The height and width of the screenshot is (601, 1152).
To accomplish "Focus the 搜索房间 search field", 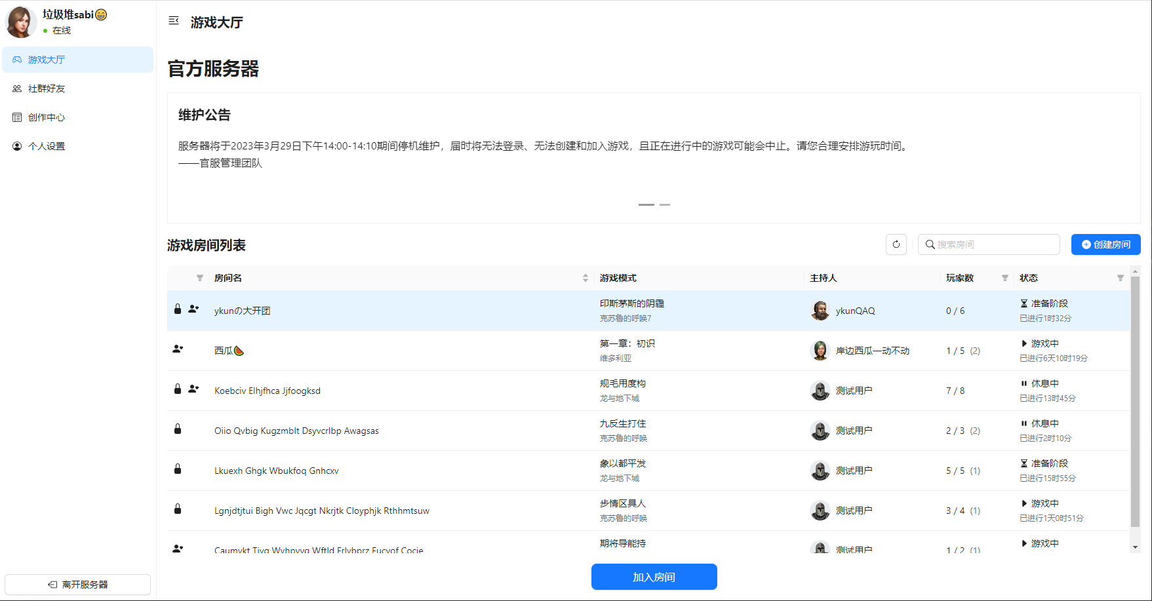I will (995, 244).
